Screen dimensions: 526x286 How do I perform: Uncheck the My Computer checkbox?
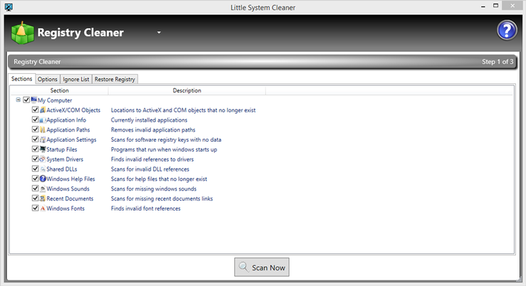coord(26,100)
